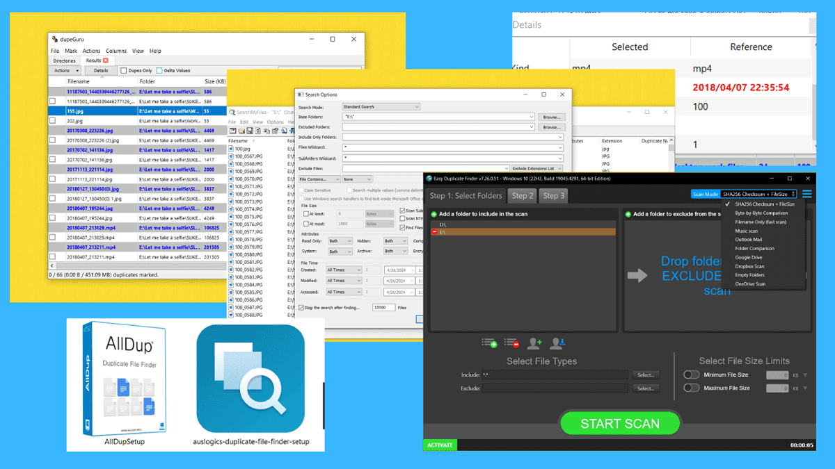Click Browse next to Base Folders

[551, 117]
